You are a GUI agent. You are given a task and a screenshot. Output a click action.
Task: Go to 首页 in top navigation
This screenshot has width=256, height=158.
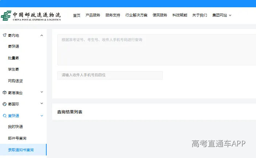77,15
